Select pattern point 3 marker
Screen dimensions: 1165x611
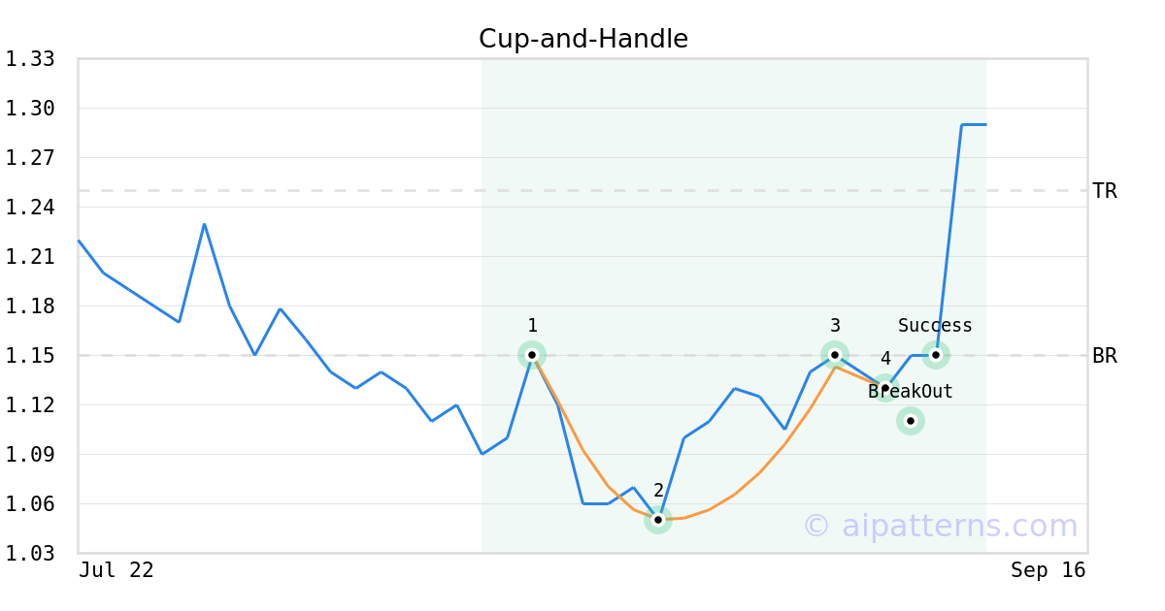(835, 355)
